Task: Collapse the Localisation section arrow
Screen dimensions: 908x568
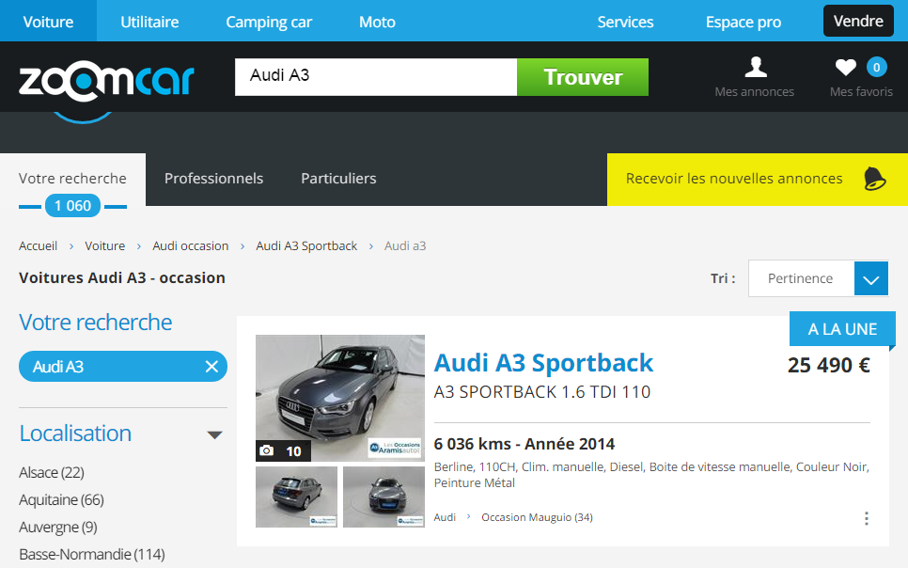Action: (x=215, y=434)
